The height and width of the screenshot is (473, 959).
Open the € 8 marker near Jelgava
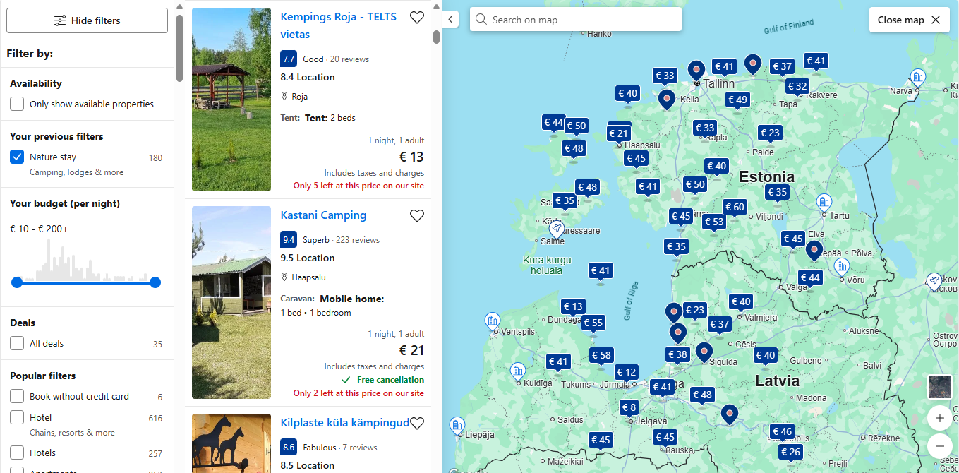point(629,407)
